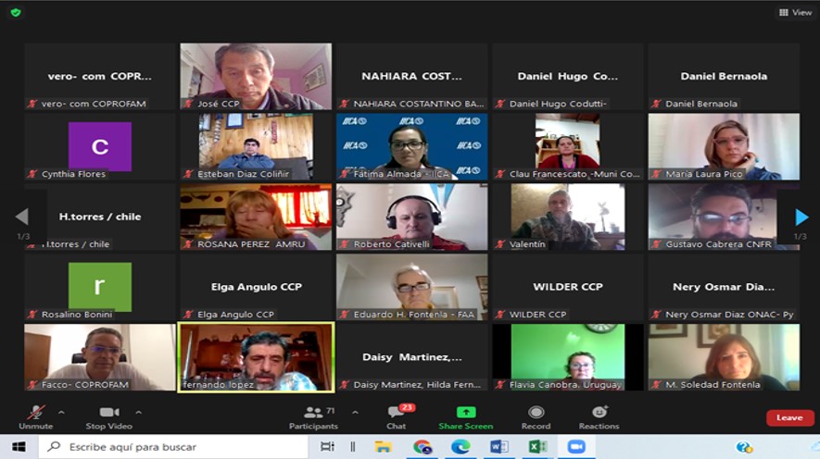Expand audio options arrow beside Unmute
This screenshot has width=820, height=459.
(61, 412)
